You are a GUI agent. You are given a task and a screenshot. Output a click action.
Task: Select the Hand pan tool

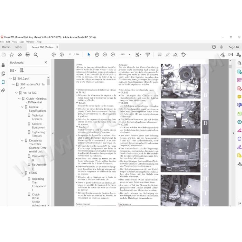[x=97, y=55]
